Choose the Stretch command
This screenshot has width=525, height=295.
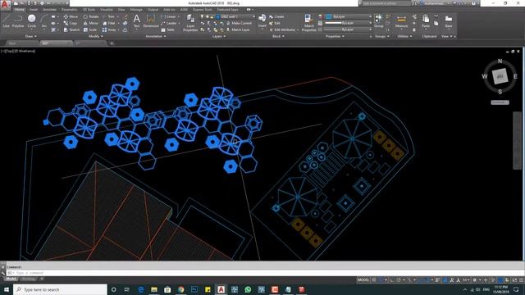pyautogui.click(x=71, y=29)
